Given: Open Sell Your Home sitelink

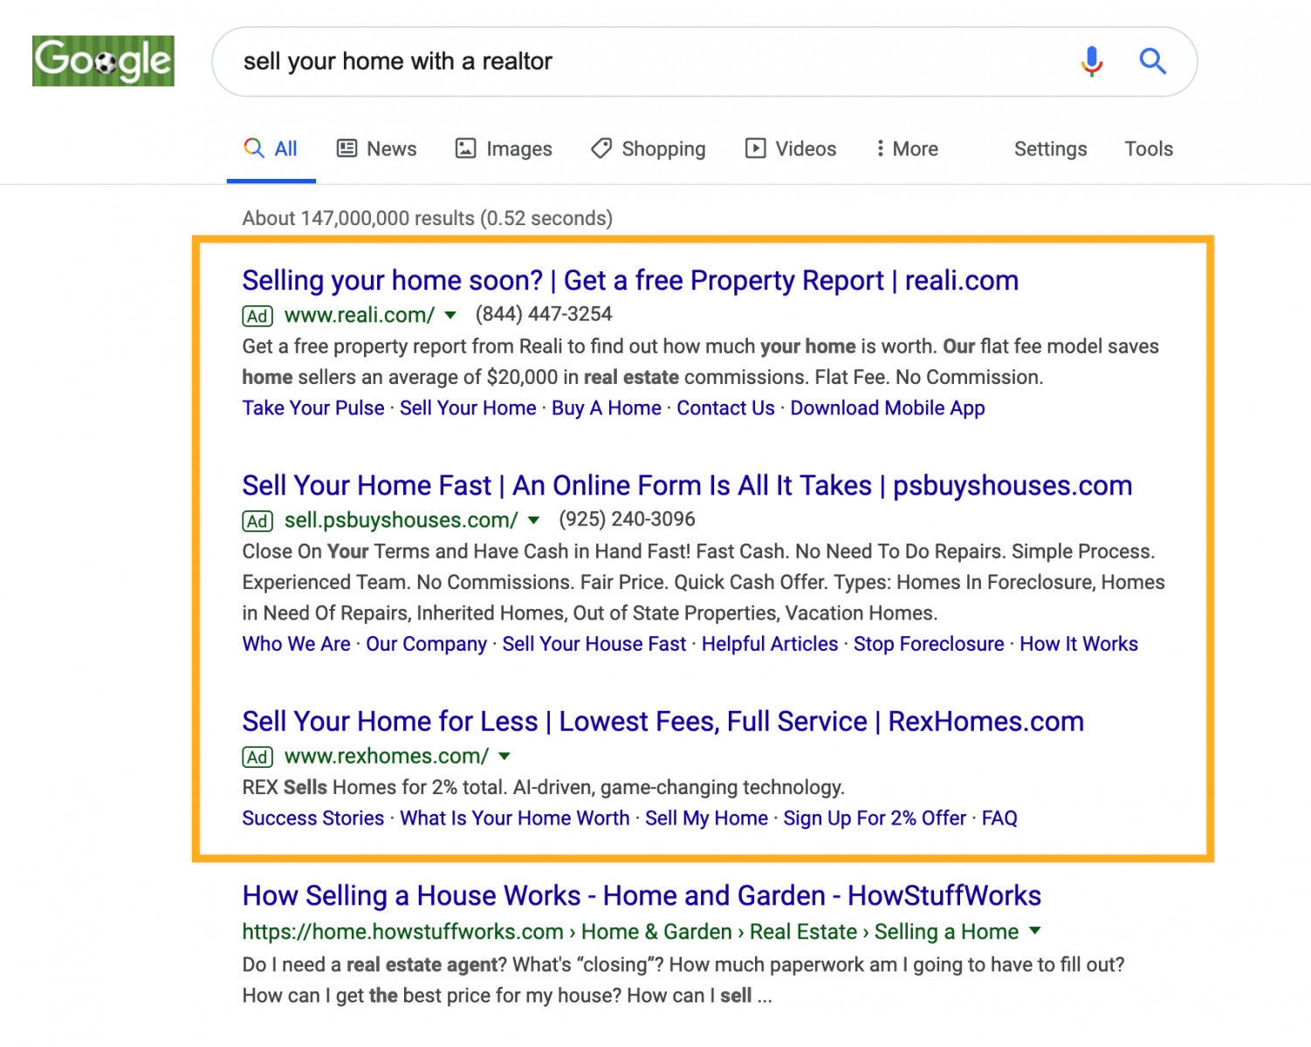Looking at the screenshot, I should pyautogui.click(x=468, y=408).
